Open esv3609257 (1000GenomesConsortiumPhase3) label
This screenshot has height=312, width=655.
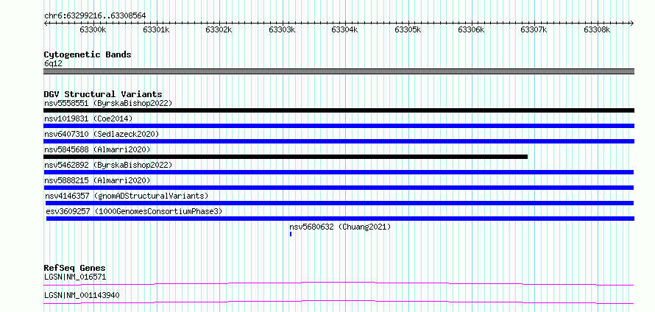[x=134, y=211]
